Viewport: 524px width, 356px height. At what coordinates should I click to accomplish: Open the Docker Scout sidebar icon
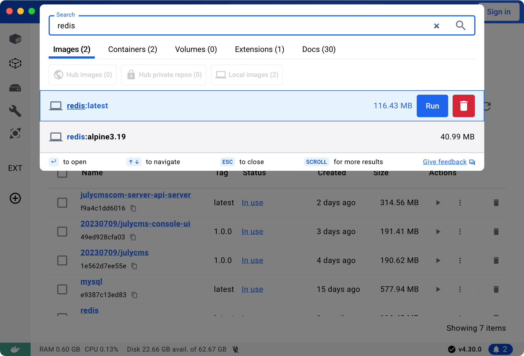point(15,133)
